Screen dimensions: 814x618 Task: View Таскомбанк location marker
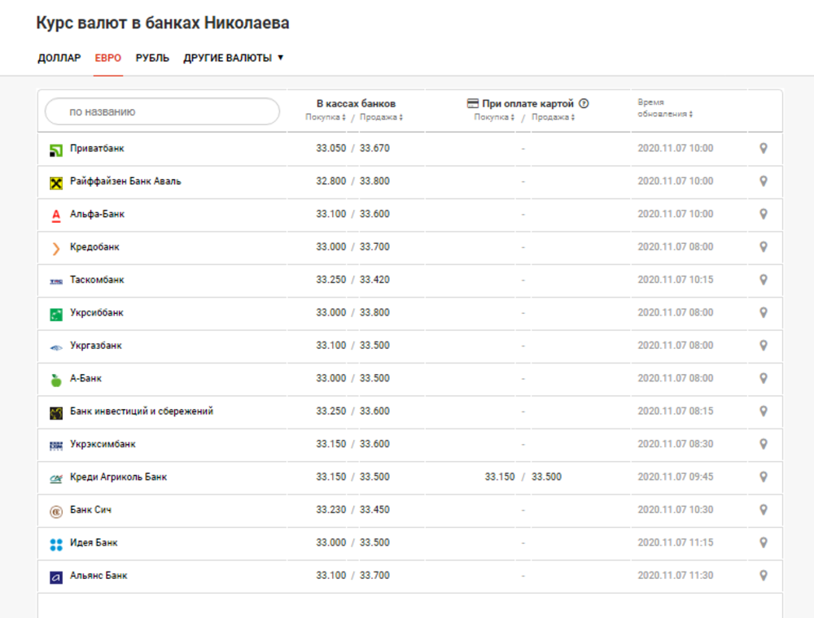coord(764,280)
